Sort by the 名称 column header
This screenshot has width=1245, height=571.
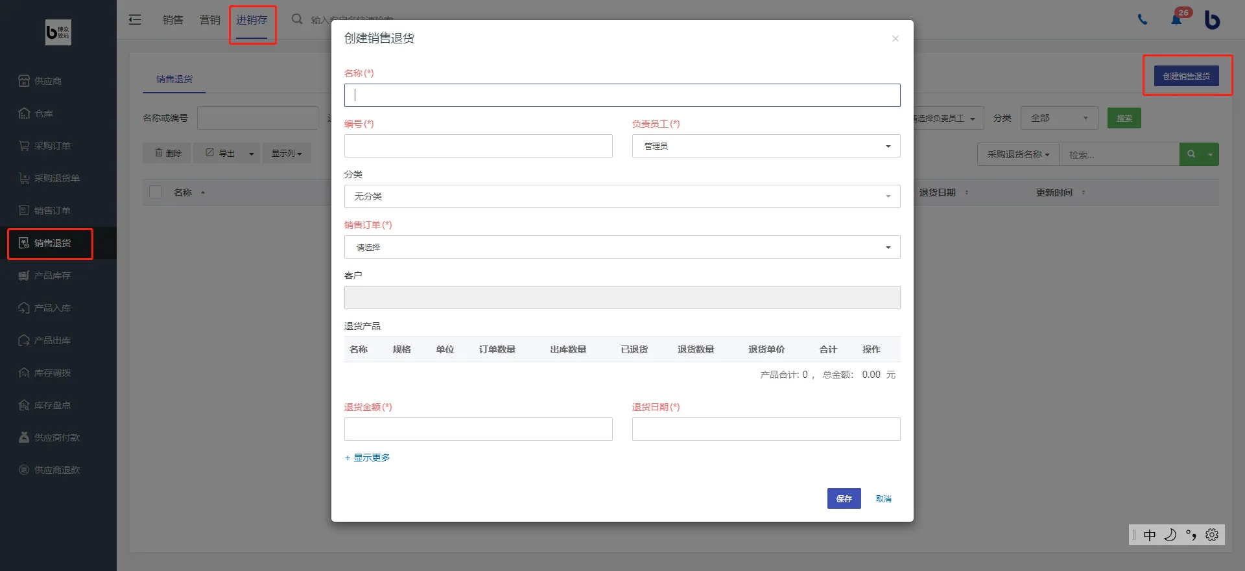point(183,192)
